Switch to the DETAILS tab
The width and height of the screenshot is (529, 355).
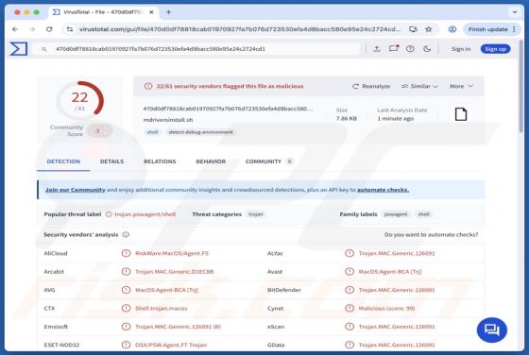pyautogui.click(x=112, y=161)
